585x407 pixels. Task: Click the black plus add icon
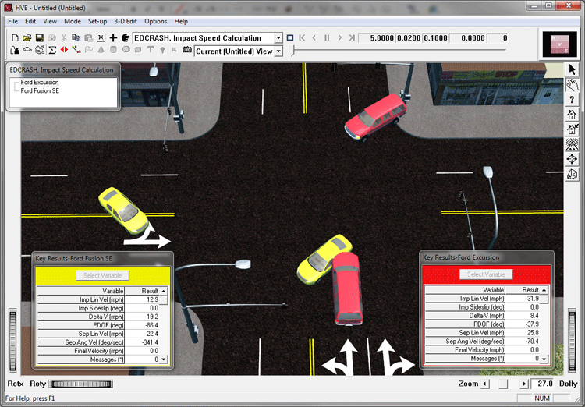coord(113,37)
